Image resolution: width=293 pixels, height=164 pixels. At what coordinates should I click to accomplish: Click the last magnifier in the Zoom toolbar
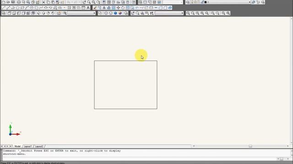pos(228,13)
